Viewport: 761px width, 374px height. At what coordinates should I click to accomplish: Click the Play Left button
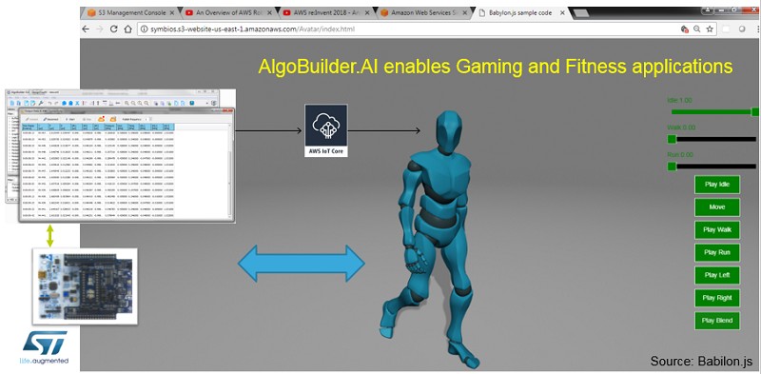coord(717,275)
